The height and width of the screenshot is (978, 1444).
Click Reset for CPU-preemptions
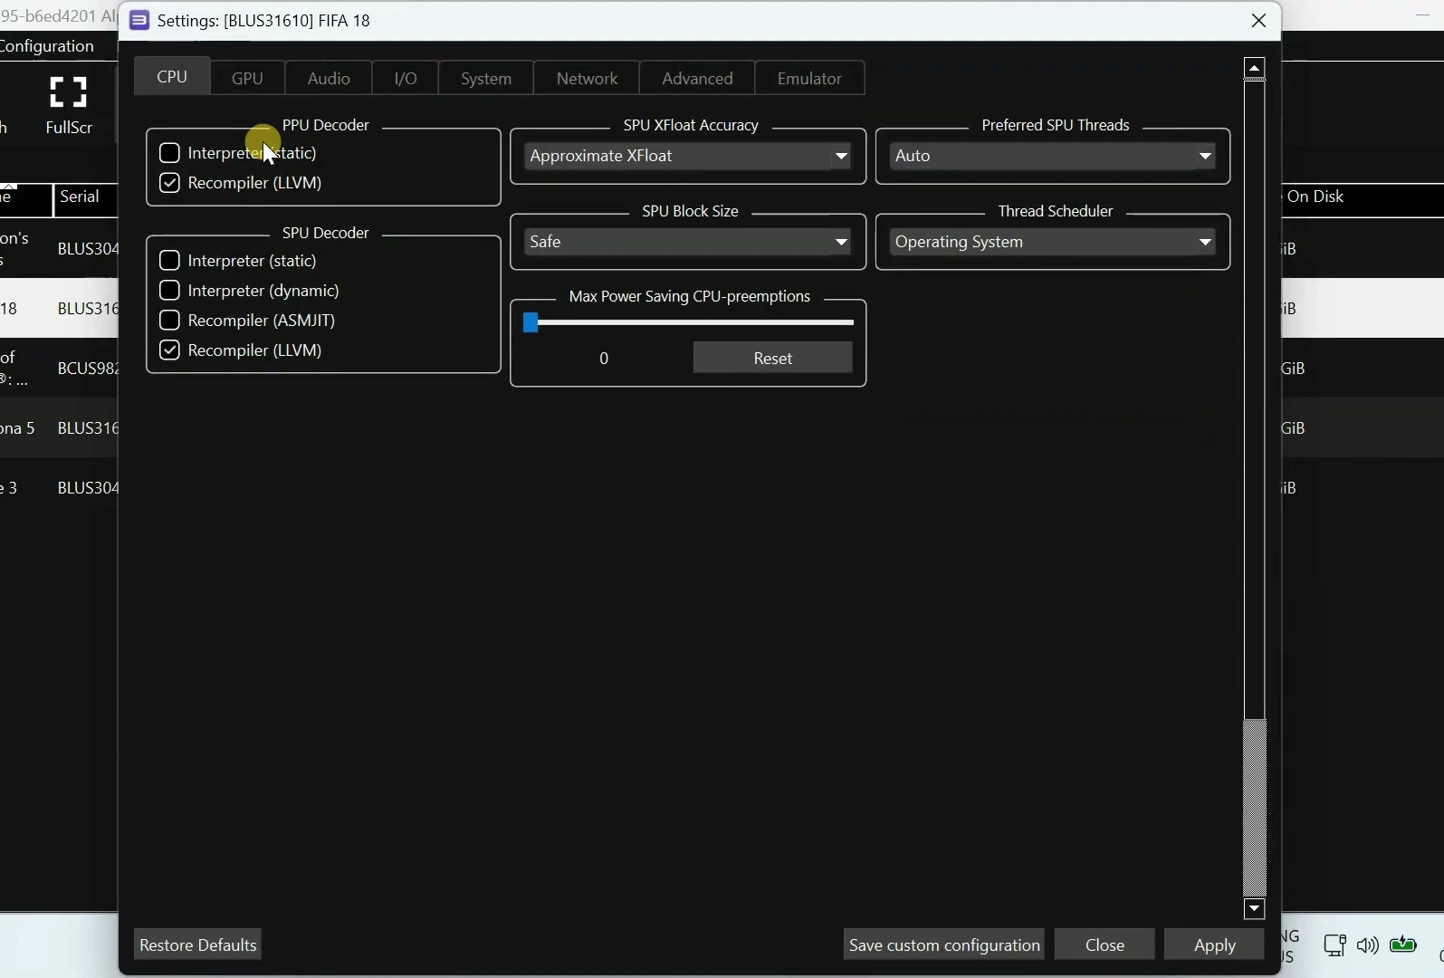[x=773, y=359]
